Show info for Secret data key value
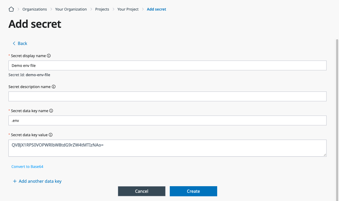 click(51, 135)
